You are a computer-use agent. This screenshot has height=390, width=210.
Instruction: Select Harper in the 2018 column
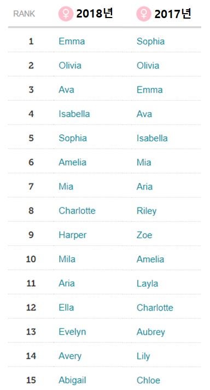tap(73, 236)
